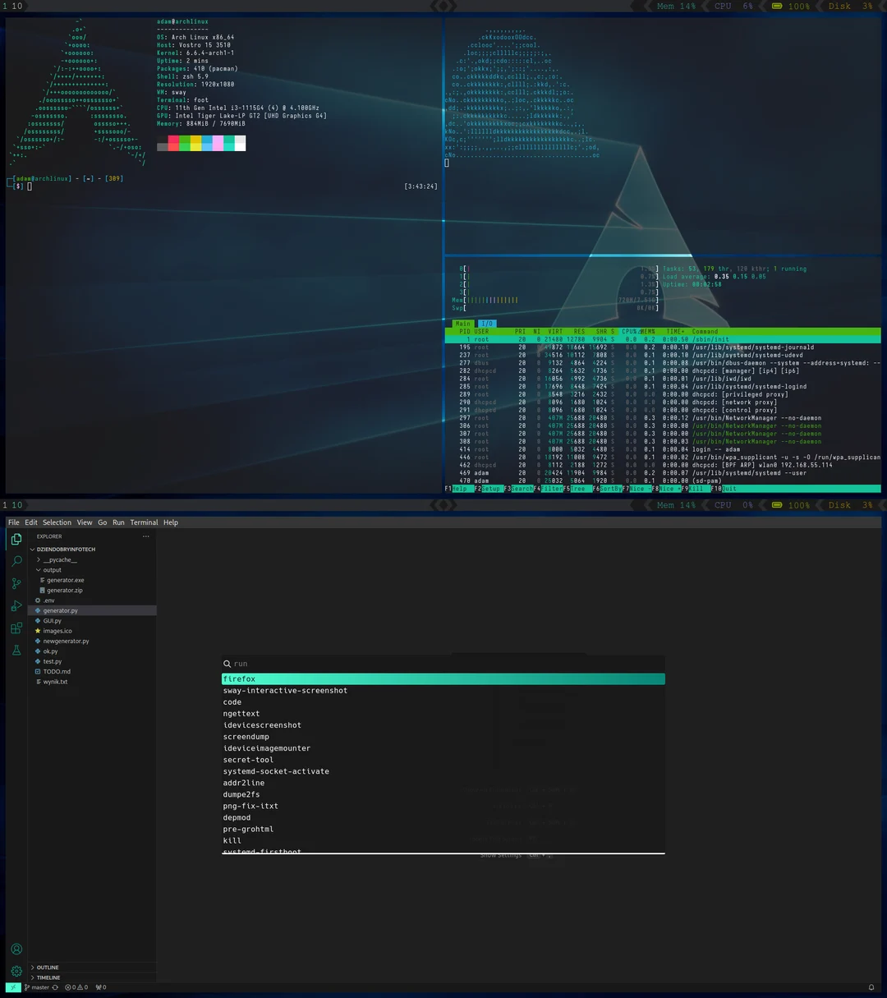Screen dimensions: 887x998
Task: Click the errors and warnings counter
Action: pyautogui.click(x=76, y=987)
